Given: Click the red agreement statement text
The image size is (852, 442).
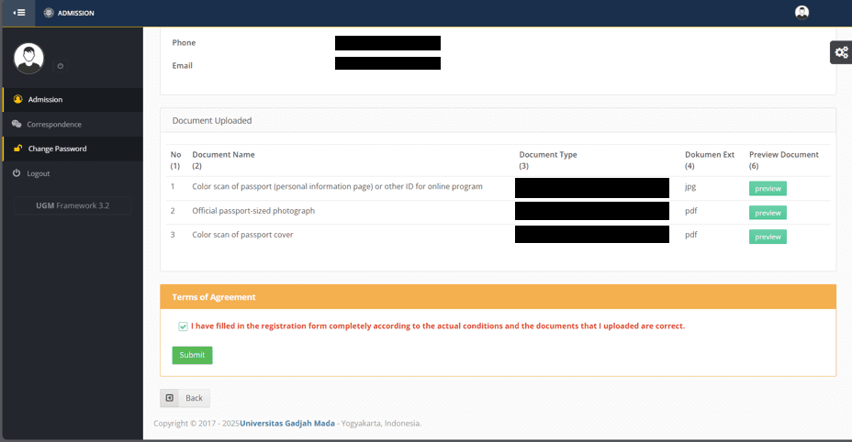Looking at the screenshot, I should pyautogui.click(x=438, y=326).
